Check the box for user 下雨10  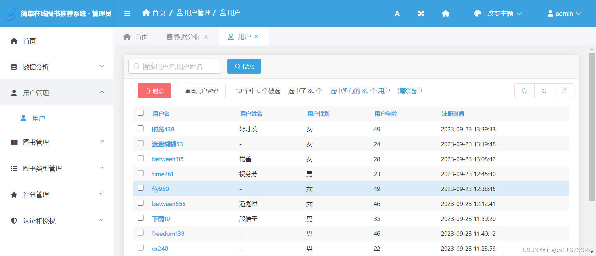pyautogui.click(x=141, y=218)
